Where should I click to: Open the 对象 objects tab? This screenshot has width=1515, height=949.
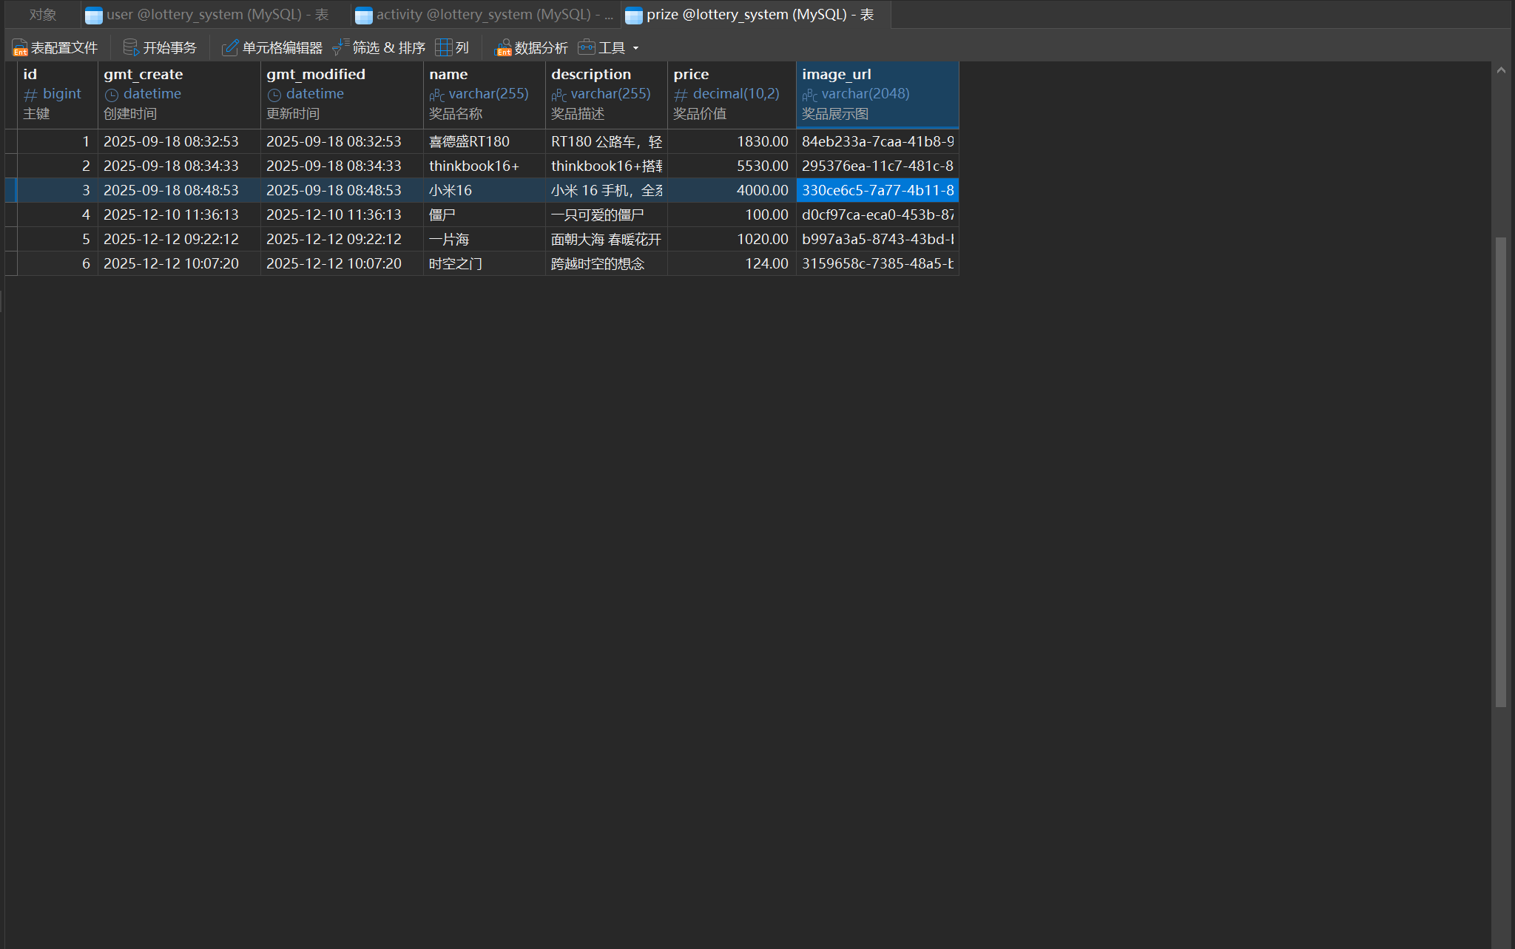pyautogui.click(x=42, y=15)
